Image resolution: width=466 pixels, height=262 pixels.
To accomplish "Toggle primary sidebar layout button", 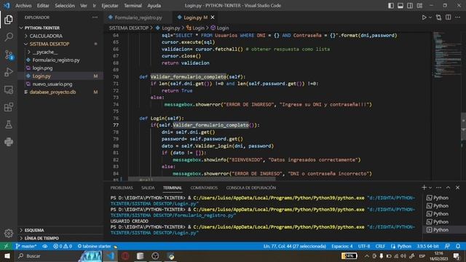I will tap(391, 6).
